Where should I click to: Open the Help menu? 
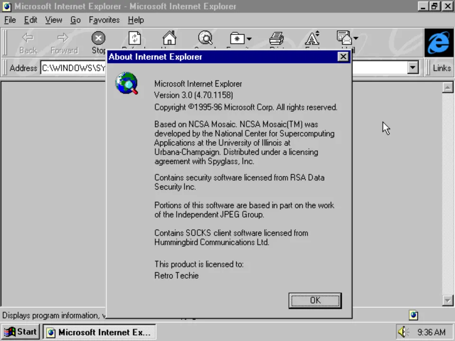(136, 20)
